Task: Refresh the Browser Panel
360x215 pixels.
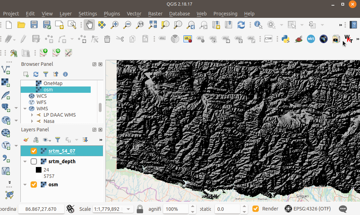Action: point(36,74)
